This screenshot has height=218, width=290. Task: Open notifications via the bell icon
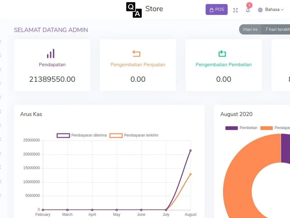[248, 10]
